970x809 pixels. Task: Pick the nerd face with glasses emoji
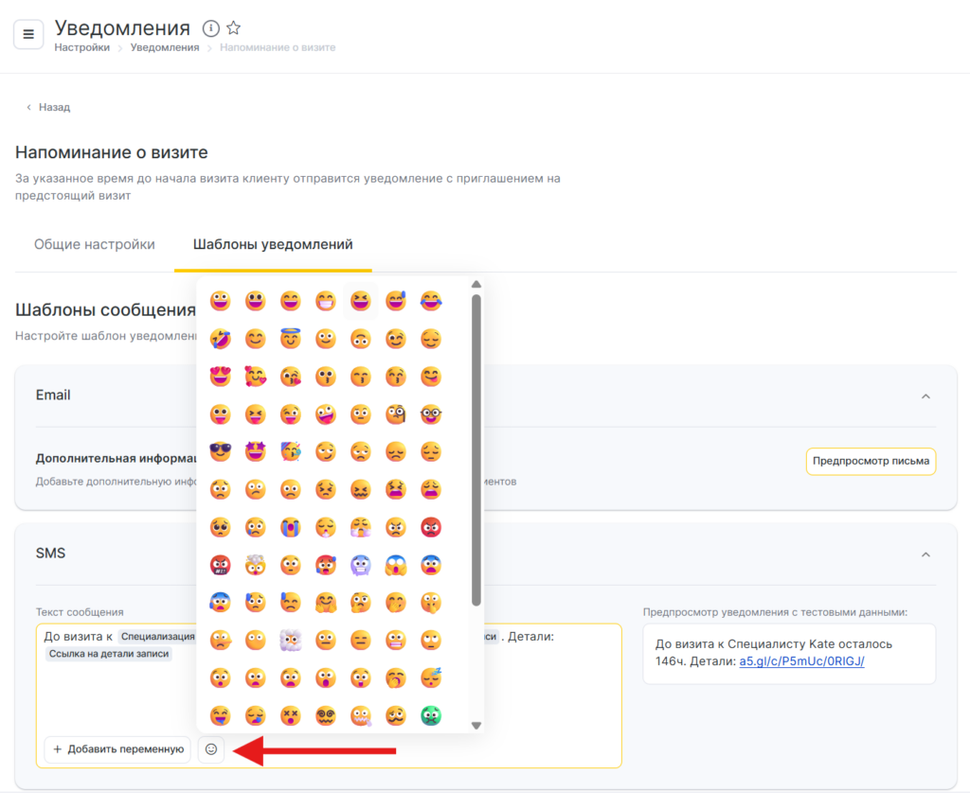pos(431,414)
